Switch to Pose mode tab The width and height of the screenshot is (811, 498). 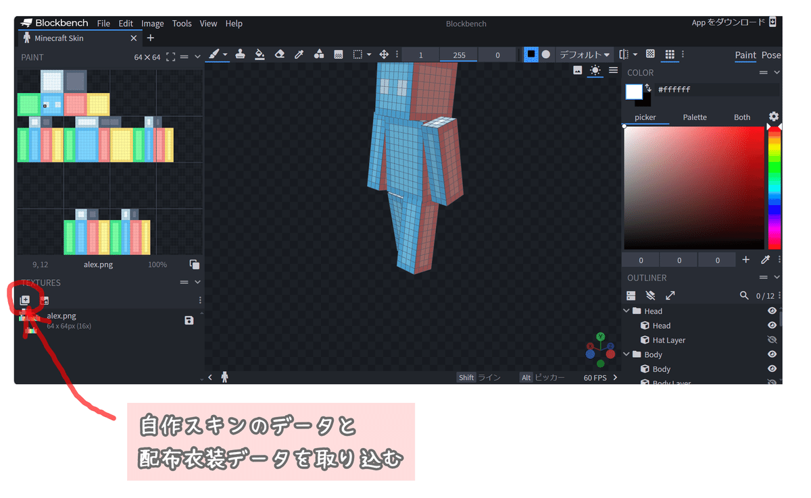coord(771,55)
